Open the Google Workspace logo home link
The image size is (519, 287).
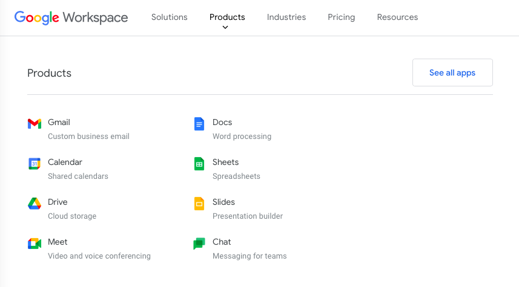[71, 17]
